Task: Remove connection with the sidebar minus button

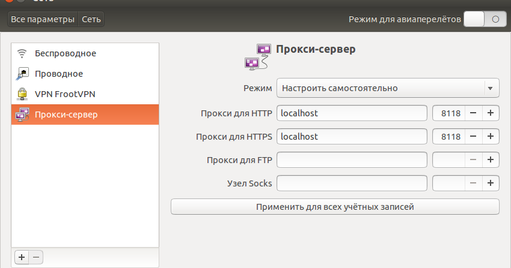Action: click(x=36, y=257)
